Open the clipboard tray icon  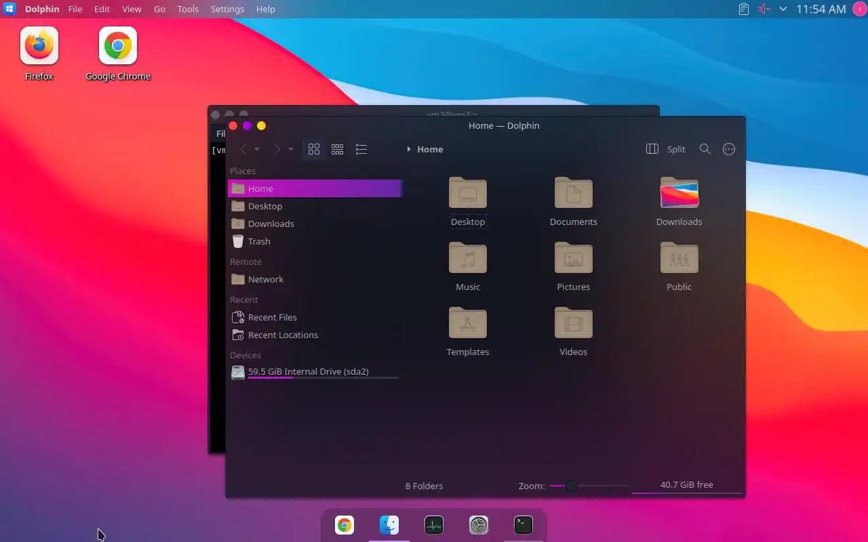click(744, 9)
